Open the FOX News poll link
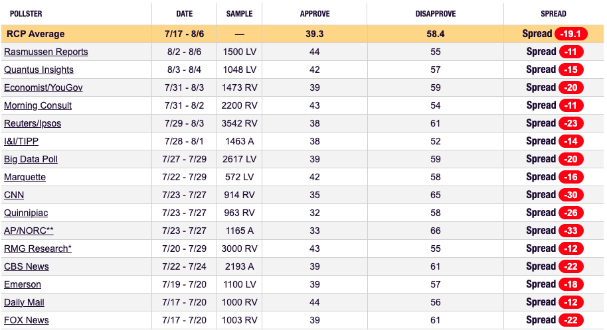The height and width of the screenshot is (330, 607). pyautogui.click(x=27, y=320)
